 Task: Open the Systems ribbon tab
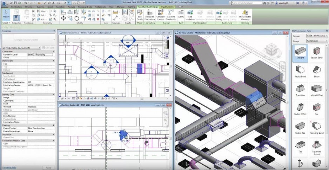pyautogui.click(x=40, y=7)
